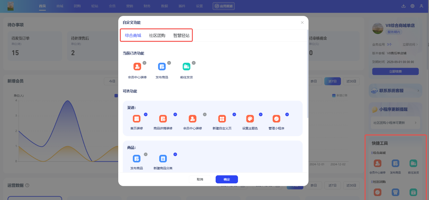Click 前往发货 truck icon in selected functions

pos(186,67)
